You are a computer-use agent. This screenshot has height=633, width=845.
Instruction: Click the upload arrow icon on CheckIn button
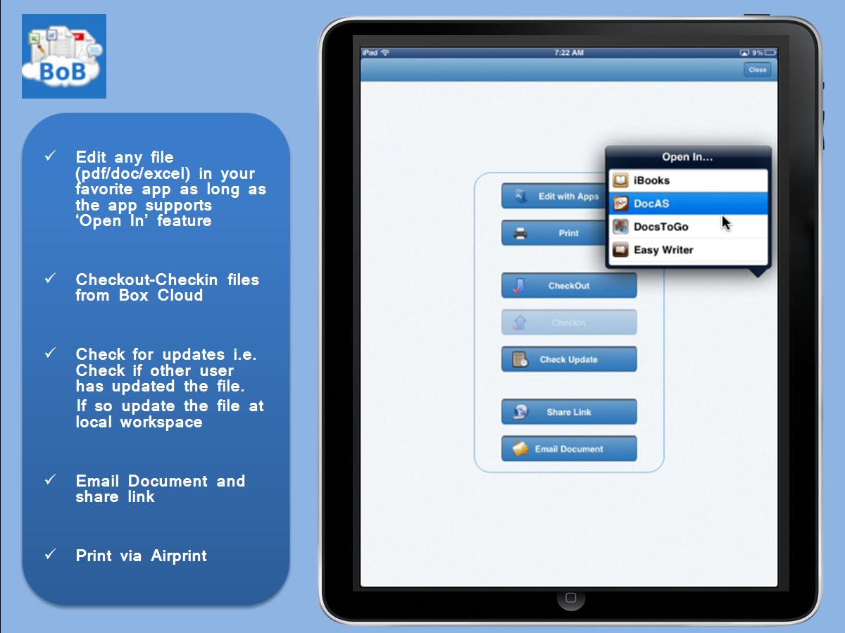click(x=519, y=322)
